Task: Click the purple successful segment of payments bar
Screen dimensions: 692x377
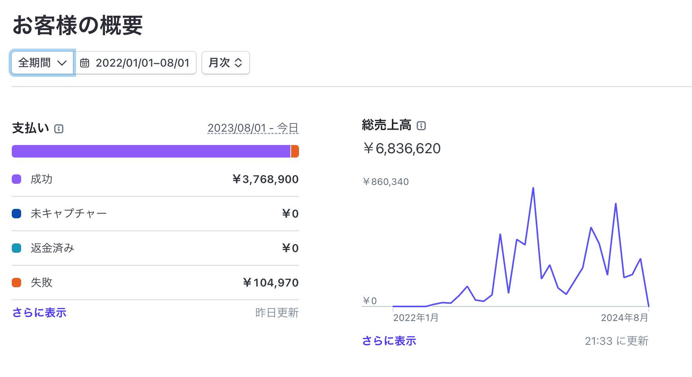Action: point(151,151)
